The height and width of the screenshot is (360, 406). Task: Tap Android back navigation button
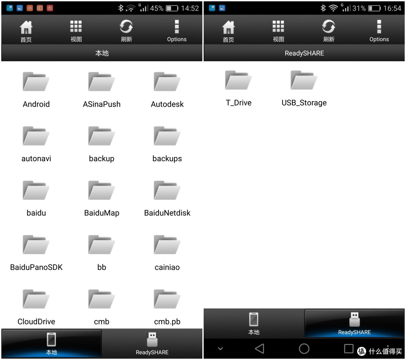click(x=260, y=349)
